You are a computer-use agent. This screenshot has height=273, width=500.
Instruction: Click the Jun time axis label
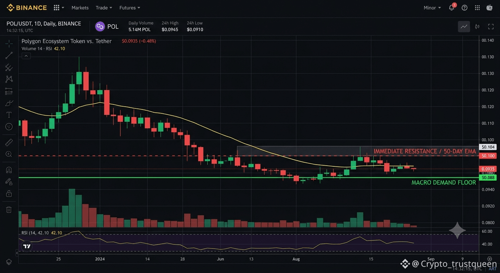coord(221,259)
